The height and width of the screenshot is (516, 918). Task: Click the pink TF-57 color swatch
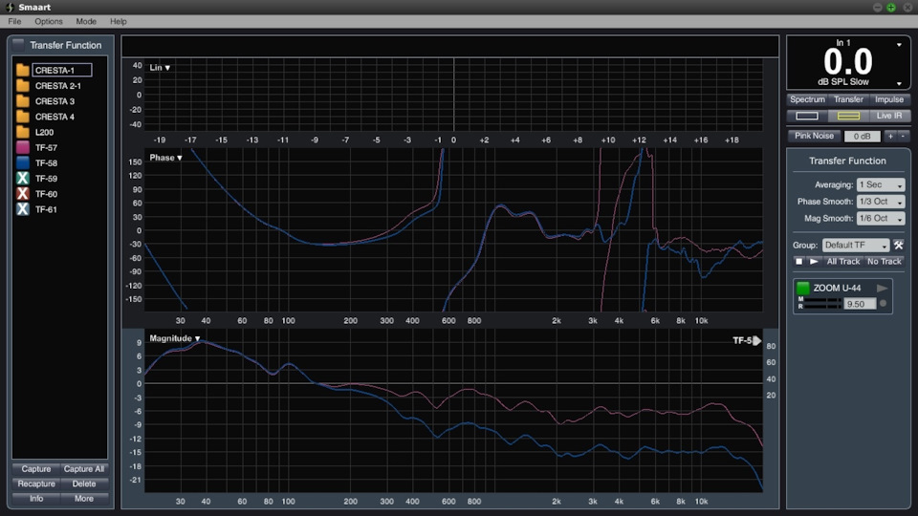tap(23, 148)
